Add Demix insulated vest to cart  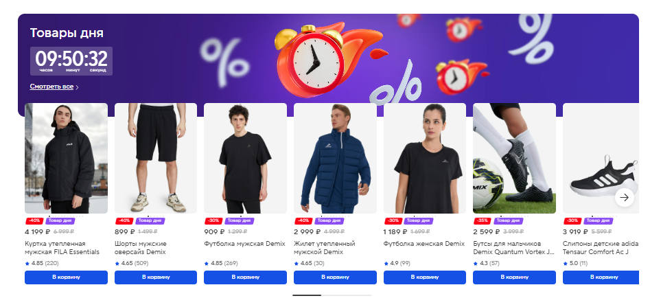pos(335,277)
